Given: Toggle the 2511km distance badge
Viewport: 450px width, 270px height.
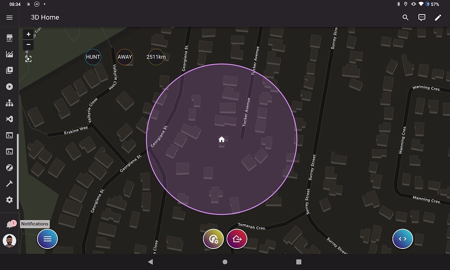Looking at the screenshot, I should tap(155, 57).
